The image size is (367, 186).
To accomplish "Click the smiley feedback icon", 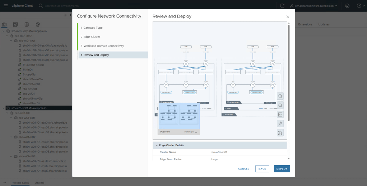I will click(347, 6).
